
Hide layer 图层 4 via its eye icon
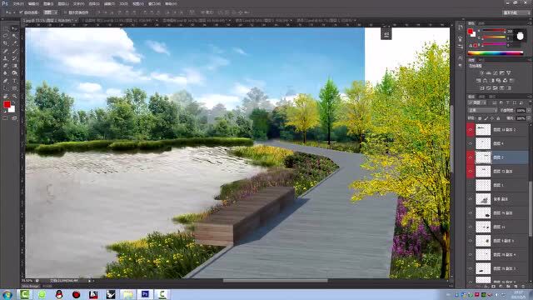pyautogui.click(x=471, y=143)
